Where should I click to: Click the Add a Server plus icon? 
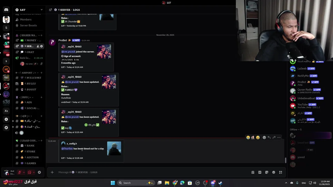[6, 119]
